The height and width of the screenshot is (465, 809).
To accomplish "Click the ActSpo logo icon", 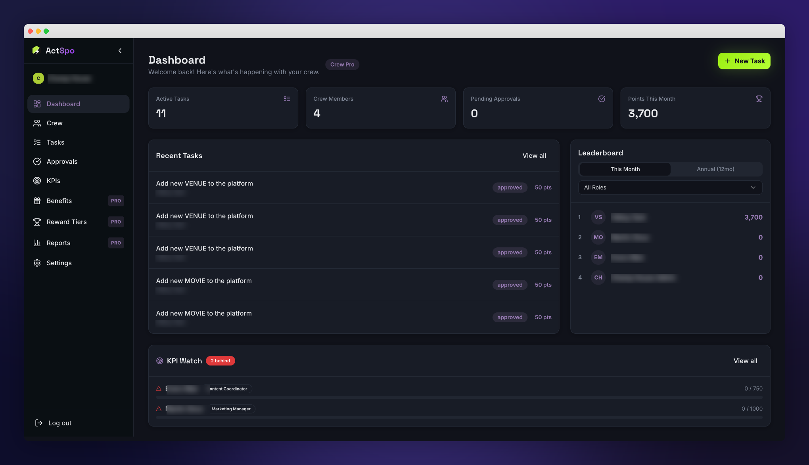I will pyautogui.click(x=36, y=50).
